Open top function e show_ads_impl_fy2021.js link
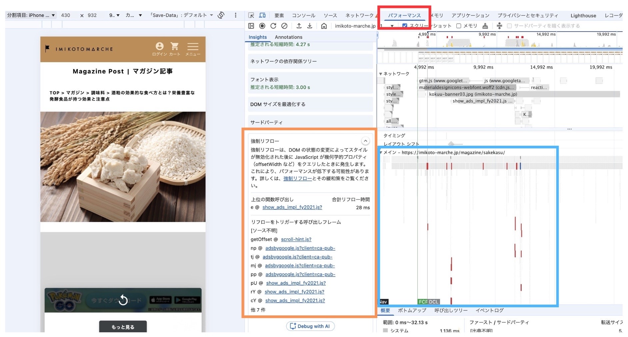 coord(292,207)
